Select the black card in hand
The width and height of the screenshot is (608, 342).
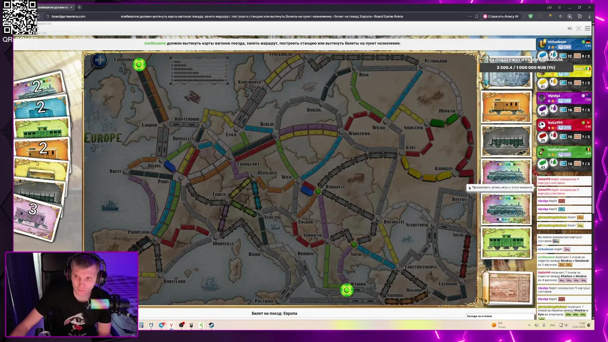[x=39, y=191]
